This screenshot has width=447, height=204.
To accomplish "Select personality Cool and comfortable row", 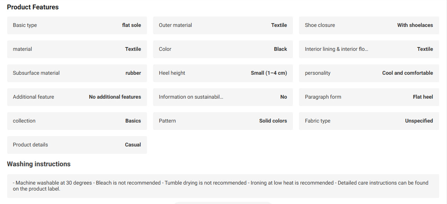I will (369, 73).
